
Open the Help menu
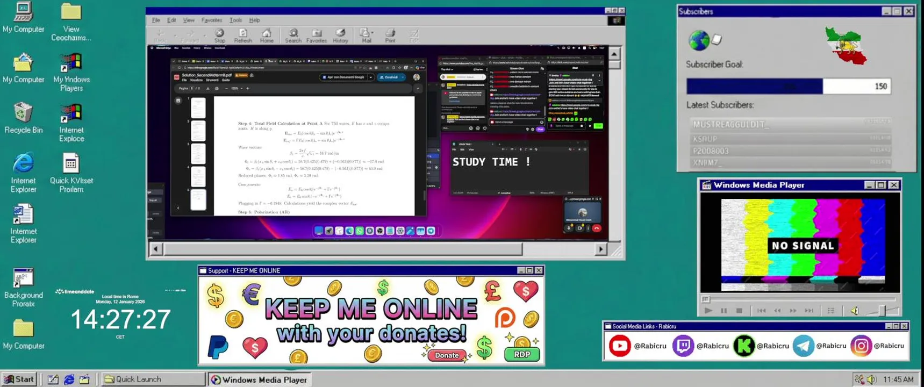[255, 20]
